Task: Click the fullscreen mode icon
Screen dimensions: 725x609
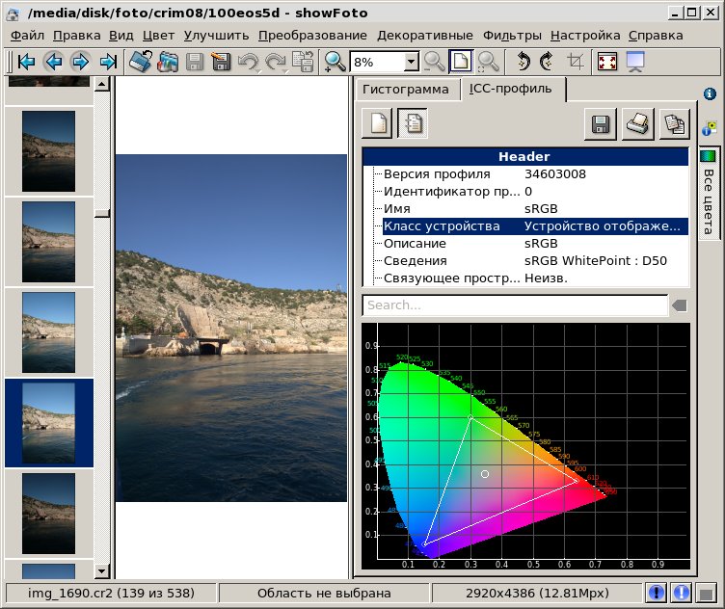Action: pyautogui.click(x=607, y=63)
